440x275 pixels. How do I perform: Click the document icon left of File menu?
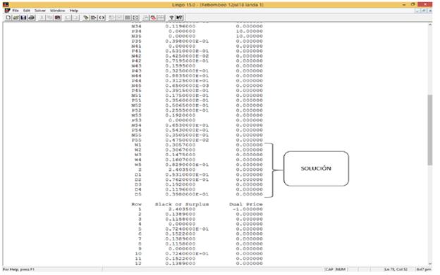point(7,11)
